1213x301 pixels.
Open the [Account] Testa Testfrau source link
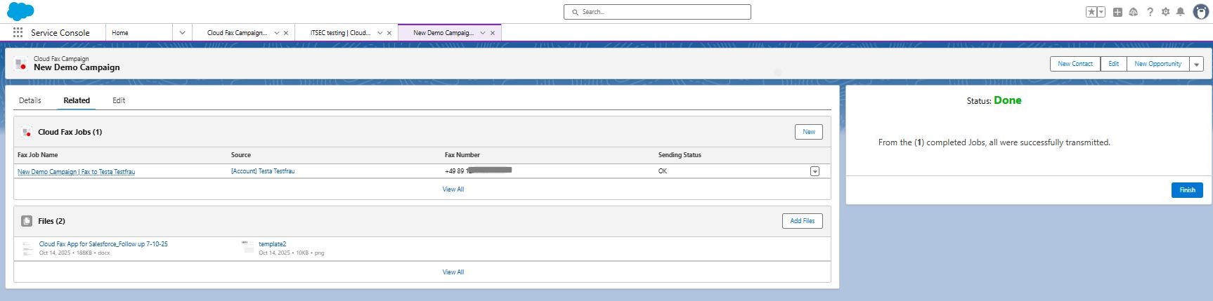pyautogui.click(x=263, y=171)
